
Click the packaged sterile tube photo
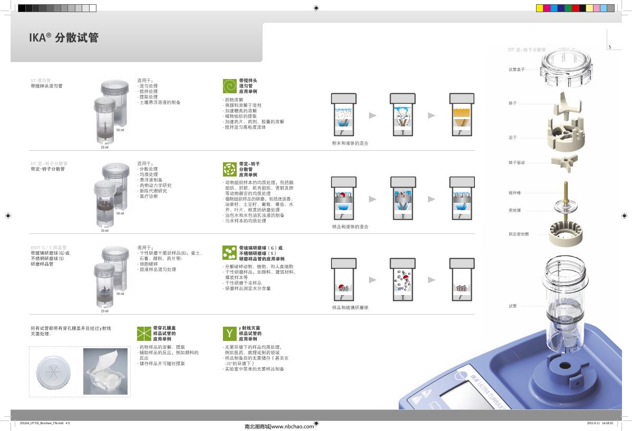point(106,370)
